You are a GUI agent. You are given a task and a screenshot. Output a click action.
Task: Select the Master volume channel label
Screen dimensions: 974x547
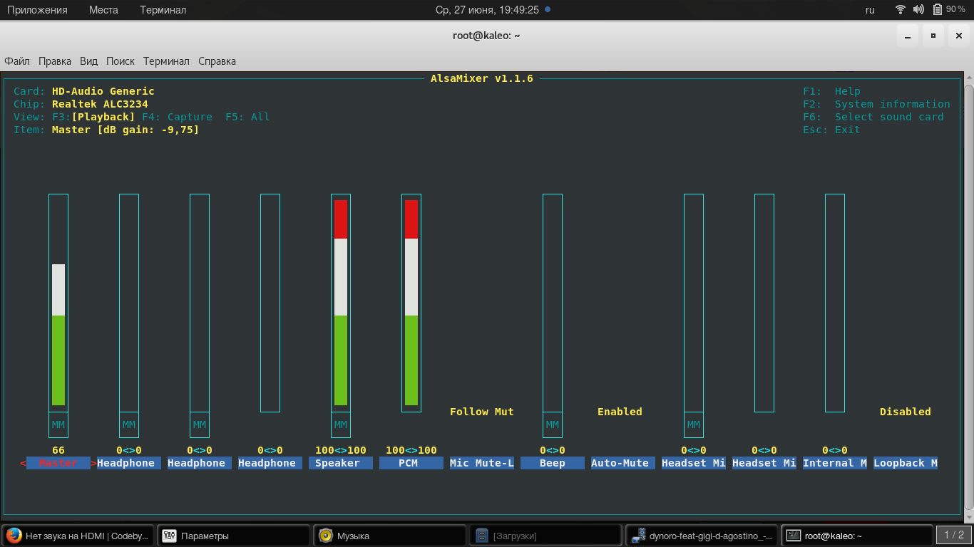click(58, 463)
